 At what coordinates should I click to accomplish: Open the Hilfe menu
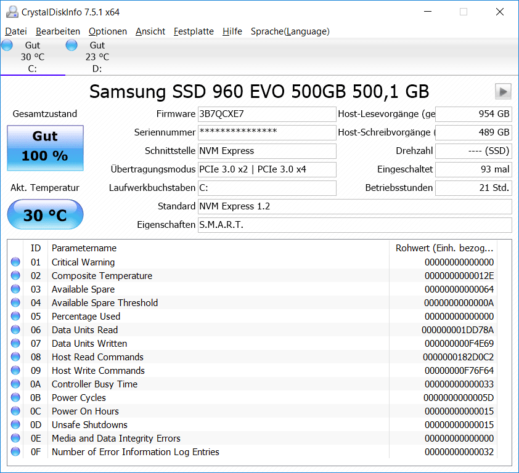click(232, 31)
